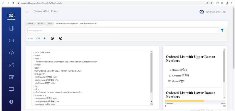Click the browser back arrow
The height and width of the screenshot is (111, 235).
(4, 3)
